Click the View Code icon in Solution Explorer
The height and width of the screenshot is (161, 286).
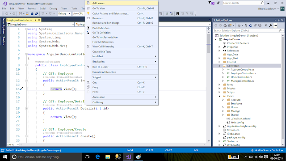click(266, 25)
